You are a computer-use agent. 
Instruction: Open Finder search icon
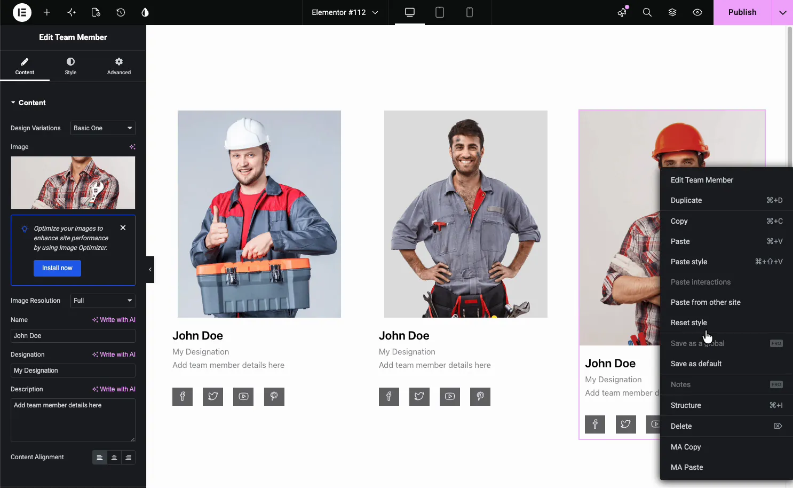[x=647, y=12]
